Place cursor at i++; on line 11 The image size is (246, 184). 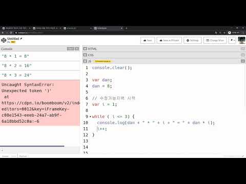(x=102, y=129)
